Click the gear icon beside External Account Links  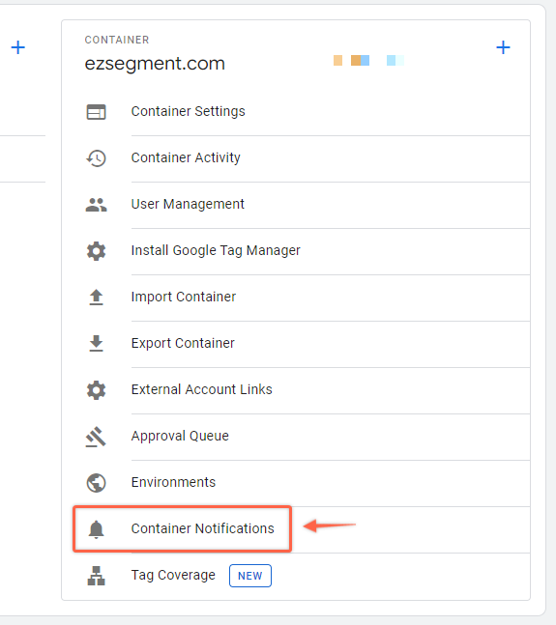96,390
